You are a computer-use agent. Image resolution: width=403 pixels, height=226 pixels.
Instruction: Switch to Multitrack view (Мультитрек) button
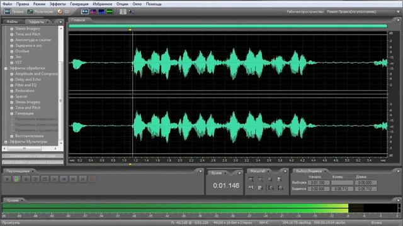click(40, 11)
